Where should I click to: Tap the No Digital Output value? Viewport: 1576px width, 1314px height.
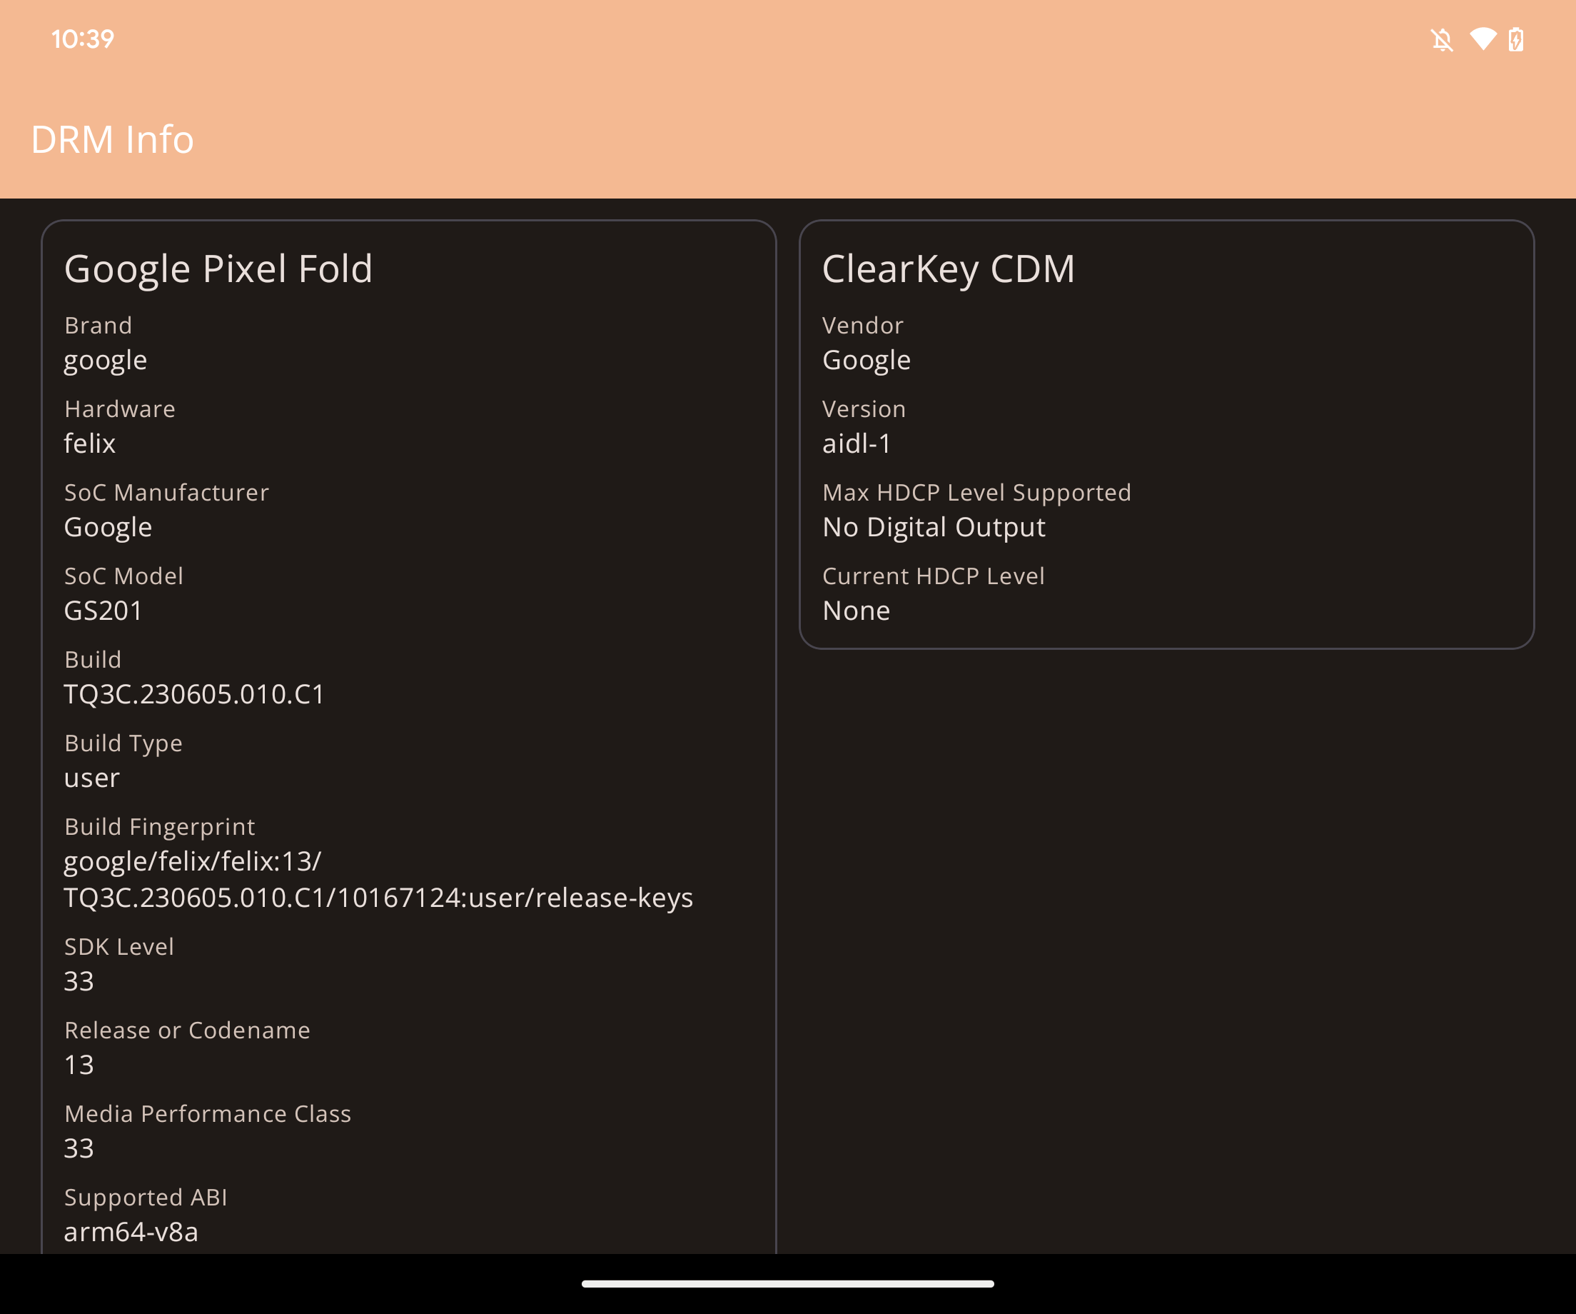click(934, 527)
